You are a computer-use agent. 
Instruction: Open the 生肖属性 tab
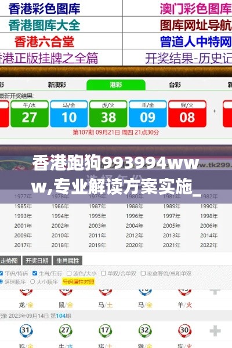click(68, 260)
